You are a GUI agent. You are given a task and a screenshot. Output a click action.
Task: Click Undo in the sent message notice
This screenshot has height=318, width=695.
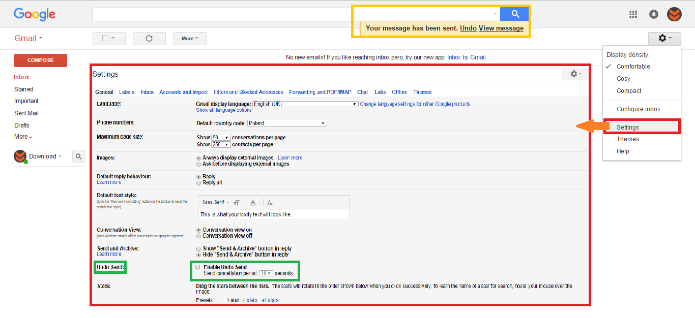[x=468, y=28]
